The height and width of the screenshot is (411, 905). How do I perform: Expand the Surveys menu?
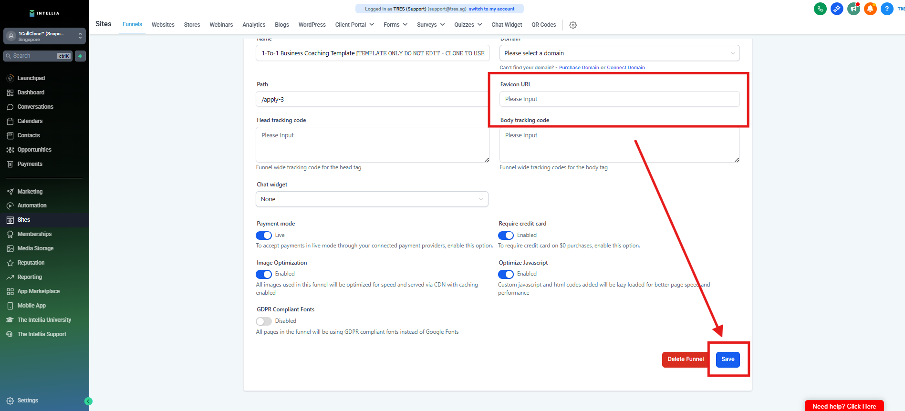[431, 25]
